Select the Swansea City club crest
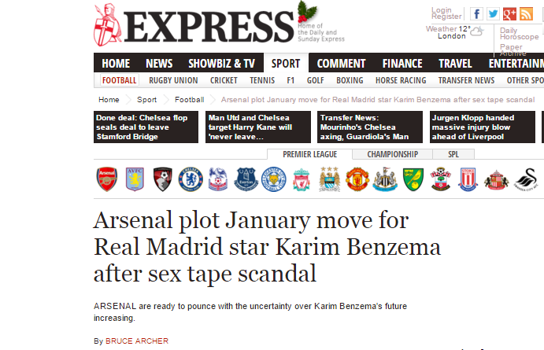544x350 pixels. (527, 179)
